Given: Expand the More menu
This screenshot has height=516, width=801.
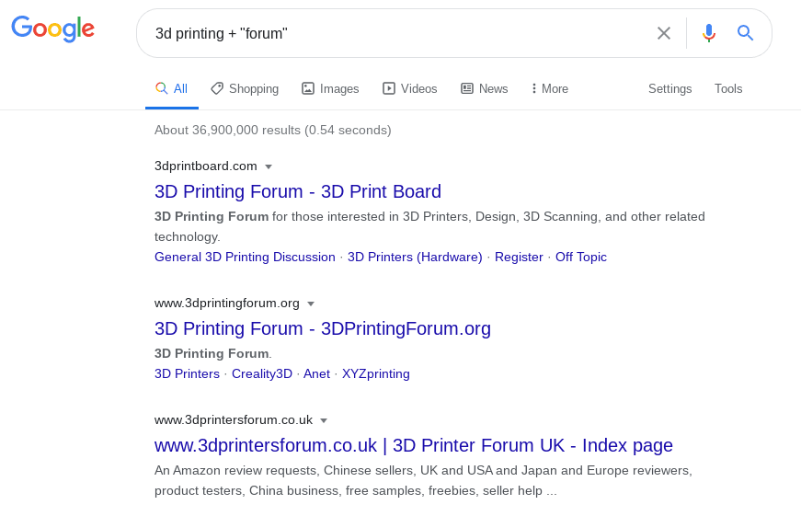Looking at the screenshot, I should [550, 89].
